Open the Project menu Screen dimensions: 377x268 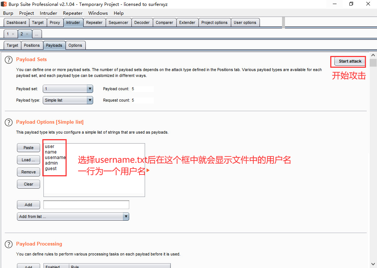[27, 13]
